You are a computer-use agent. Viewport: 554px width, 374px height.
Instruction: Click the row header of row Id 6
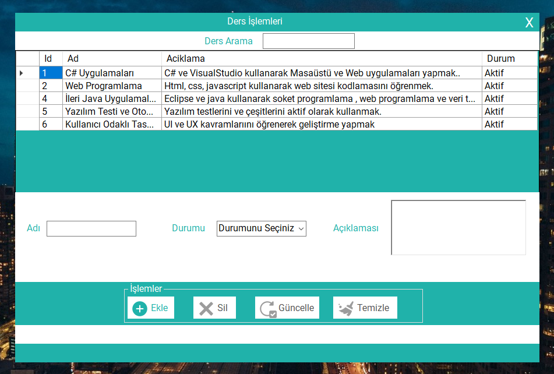pos(27,124)
